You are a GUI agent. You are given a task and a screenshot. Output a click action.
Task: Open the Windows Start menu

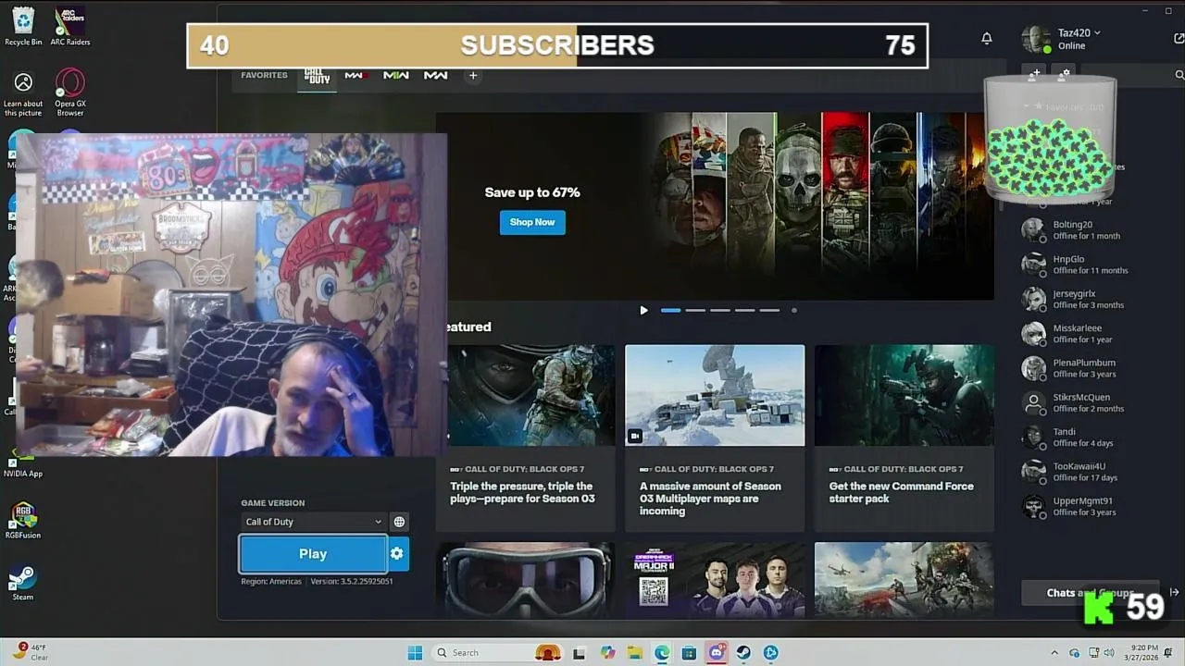click(415, 652)
